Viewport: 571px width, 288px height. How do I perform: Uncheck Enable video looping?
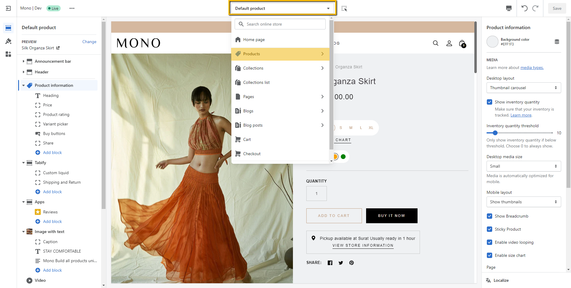click(490, 242)
